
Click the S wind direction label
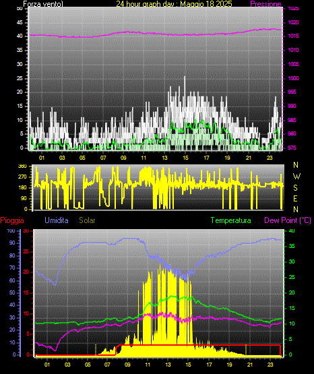click(295, 188)
